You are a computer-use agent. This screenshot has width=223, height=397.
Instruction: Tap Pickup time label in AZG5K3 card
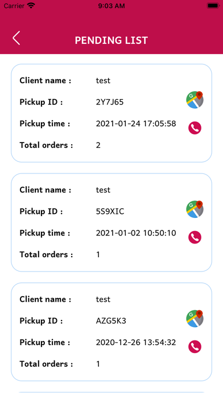[x=45, y=342]
